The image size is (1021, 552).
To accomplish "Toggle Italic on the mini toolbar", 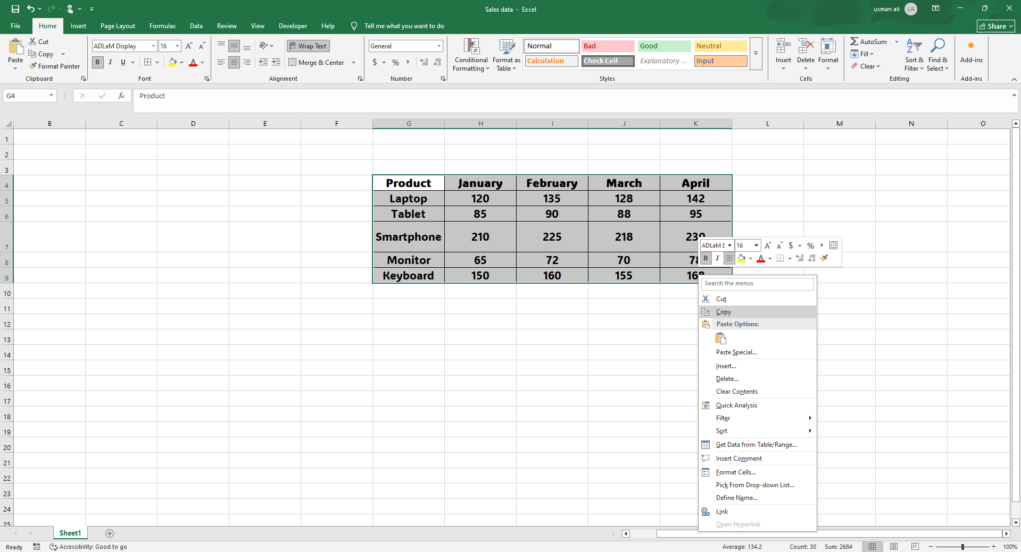I will coord(717,258).
